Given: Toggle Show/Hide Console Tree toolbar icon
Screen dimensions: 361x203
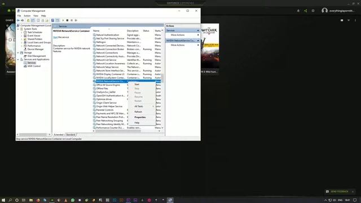Looking at the screenshot, I should (x=33, y=20).
